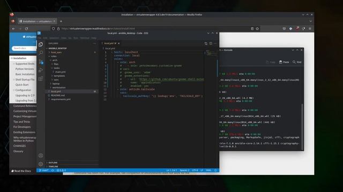Open the File menu in VS Code
This screenshot has height=192, width=343.
click(x=40, y=38)
